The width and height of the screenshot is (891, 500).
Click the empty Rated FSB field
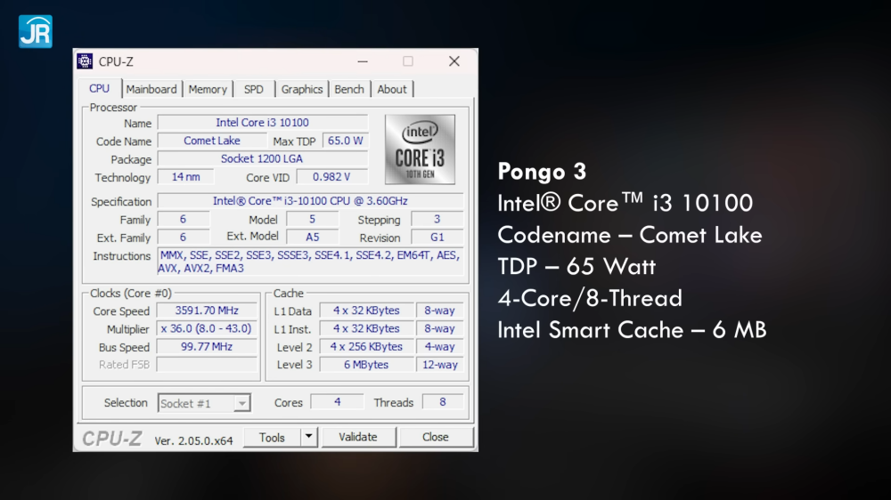[x=207, y=365]
